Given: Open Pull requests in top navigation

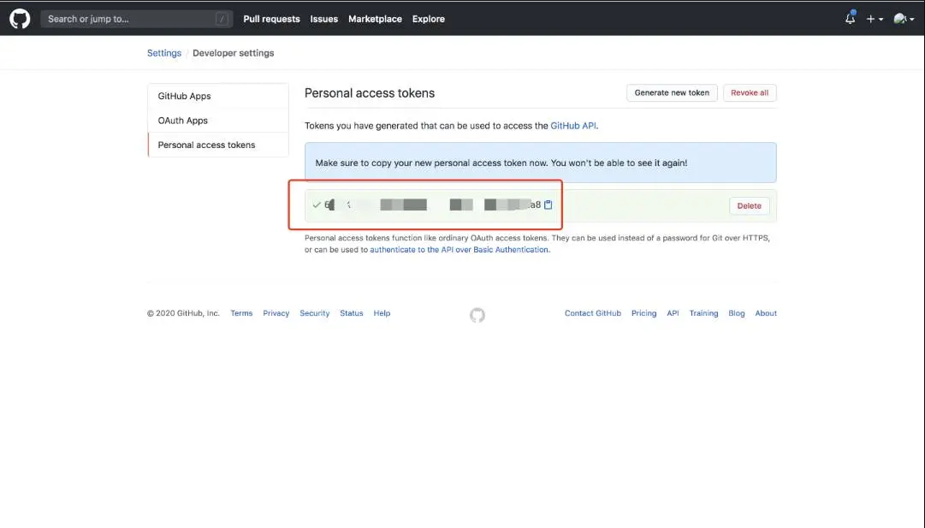Looking at the screenshot, I should pyautogui.click(x=271, y=19).
